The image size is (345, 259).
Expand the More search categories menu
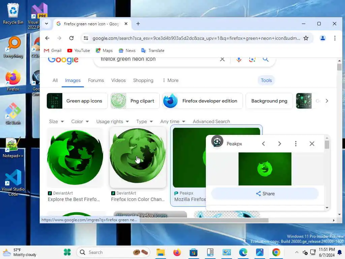coord(170,80)
